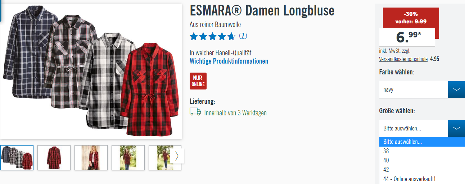The image size is (465, 184).
Task: View the outdoor red blouse model thumbnail
Action: [x=128, y=157]
